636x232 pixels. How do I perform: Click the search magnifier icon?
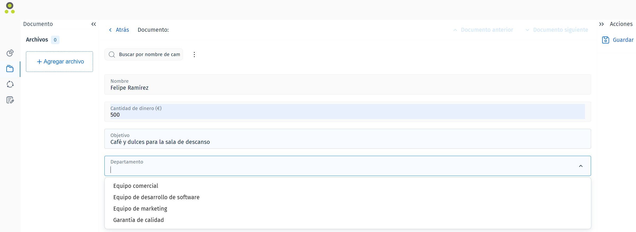112,54
